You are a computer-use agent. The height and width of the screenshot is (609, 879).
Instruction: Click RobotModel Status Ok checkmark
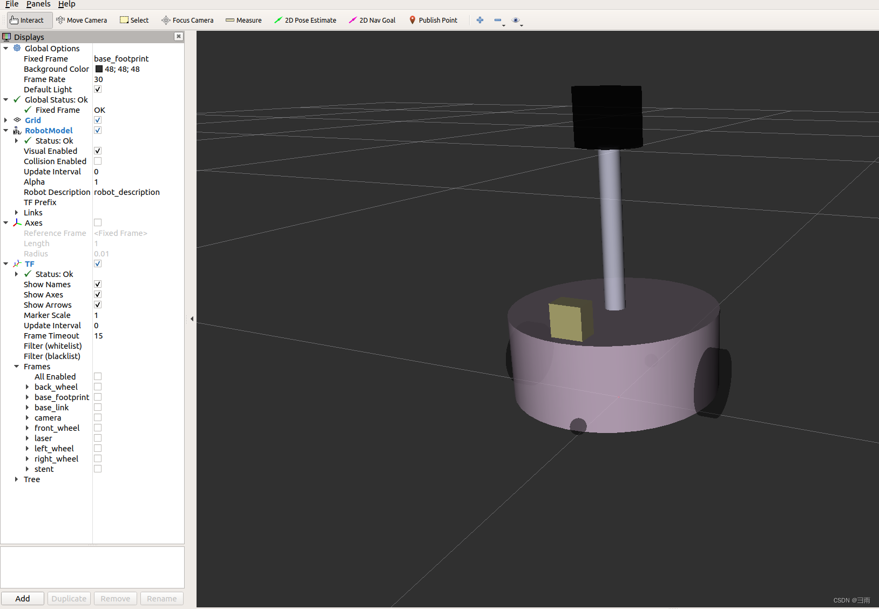pos(28,140)
